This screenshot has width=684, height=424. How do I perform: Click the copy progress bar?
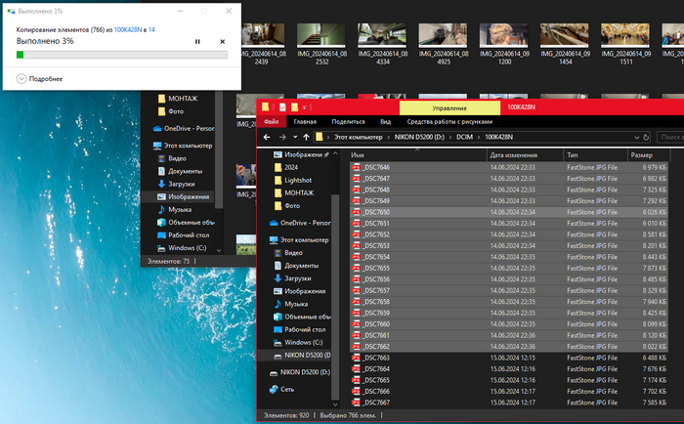click(121, 55)
